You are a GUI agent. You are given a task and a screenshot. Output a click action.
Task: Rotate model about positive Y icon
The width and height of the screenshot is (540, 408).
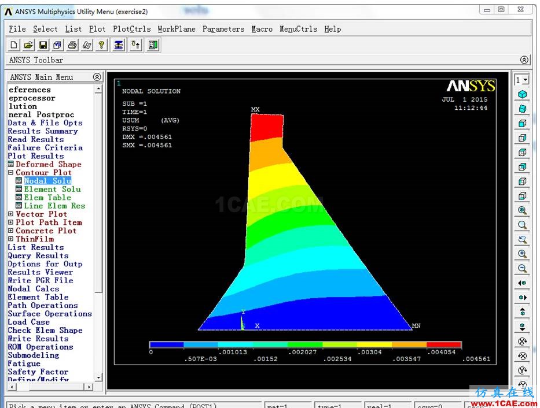click(523, 370)
